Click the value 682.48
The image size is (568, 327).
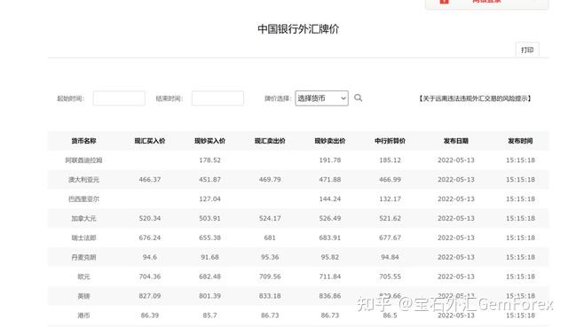pos(209,276)
